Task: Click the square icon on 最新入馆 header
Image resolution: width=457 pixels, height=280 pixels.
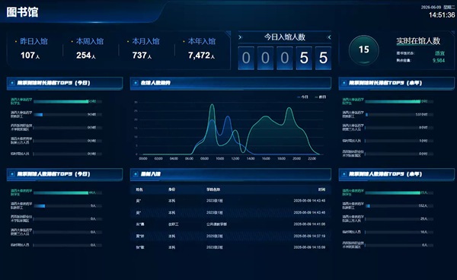Action: [136, 174]
